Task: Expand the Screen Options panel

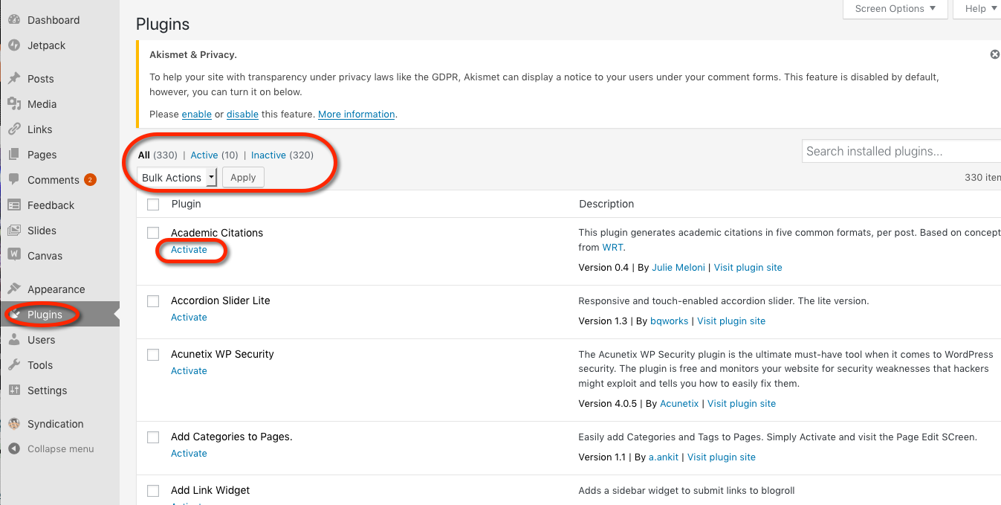Action: click(x=895, y=9)
